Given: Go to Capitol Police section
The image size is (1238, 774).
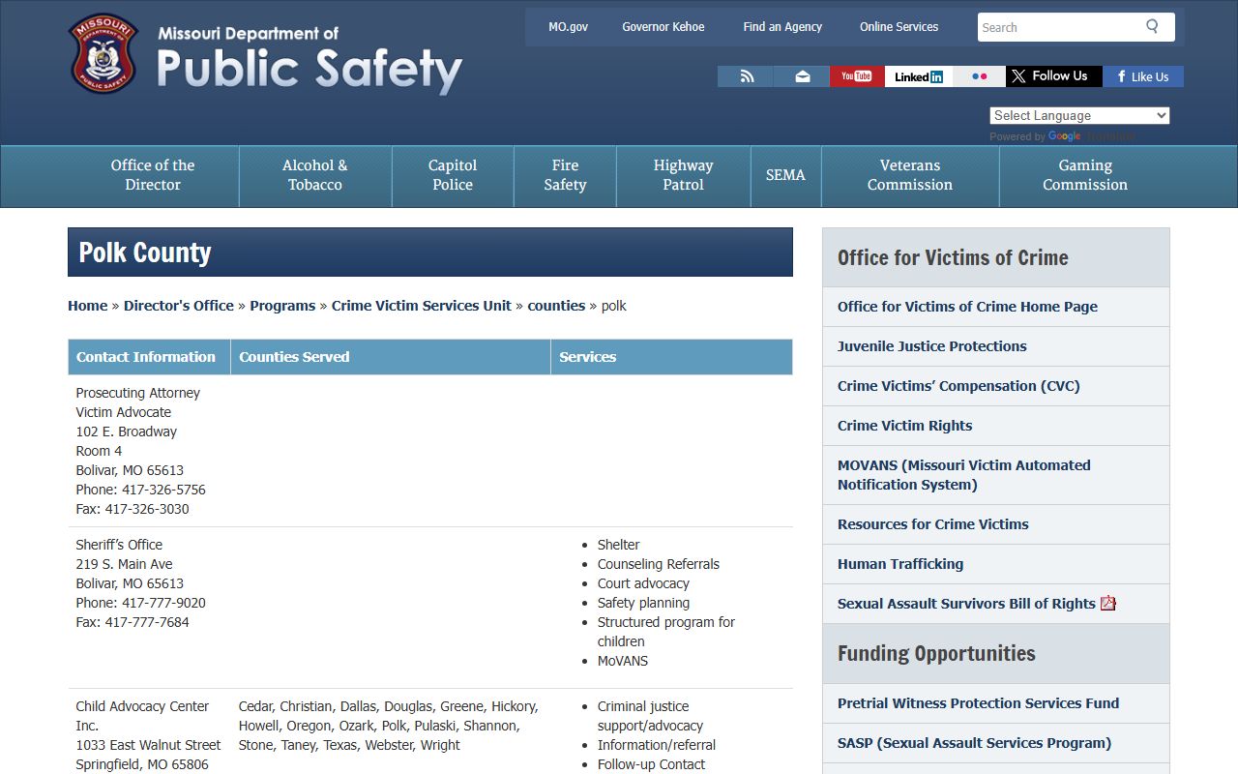Looking at the screenshot, I should click(453, 175).
